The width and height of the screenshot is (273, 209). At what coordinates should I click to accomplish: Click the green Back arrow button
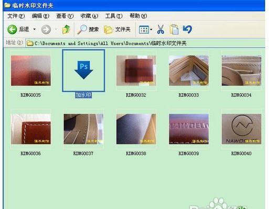coord(12,29)
